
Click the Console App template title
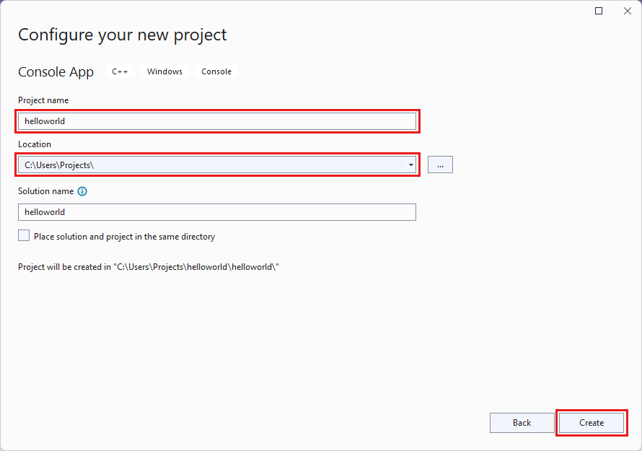point(56,72)
